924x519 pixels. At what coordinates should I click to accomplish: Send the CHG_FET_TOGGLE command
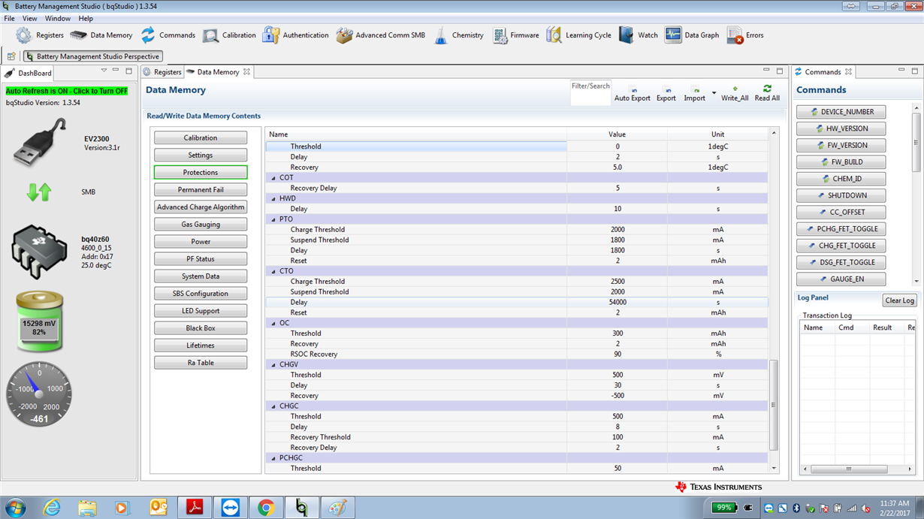pos(841,246)
